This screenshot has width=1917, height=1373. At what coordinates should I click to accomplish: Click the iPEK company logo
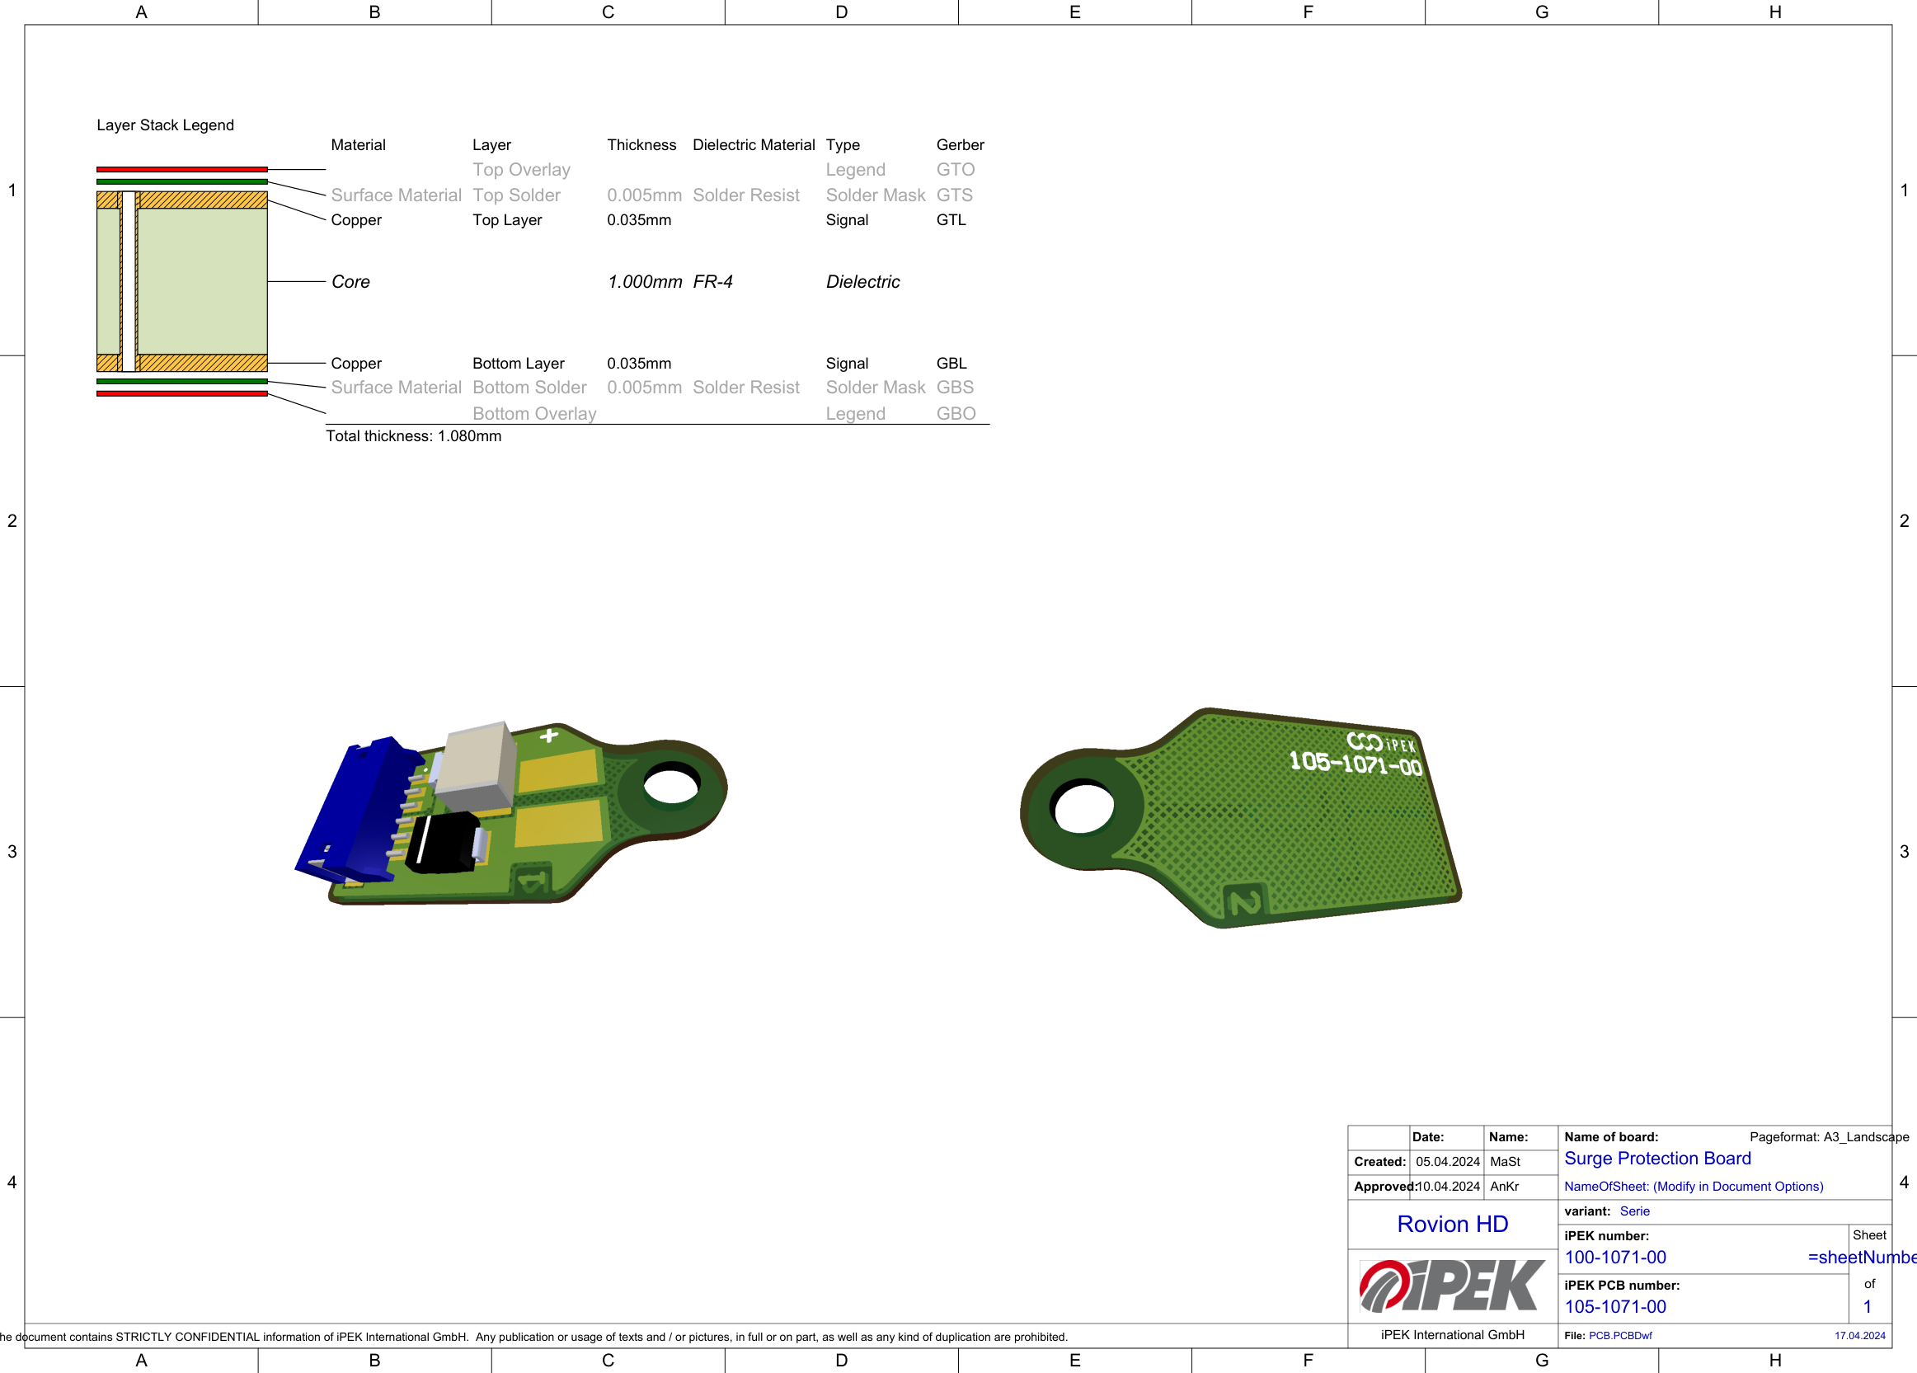pos(1451,1286)
